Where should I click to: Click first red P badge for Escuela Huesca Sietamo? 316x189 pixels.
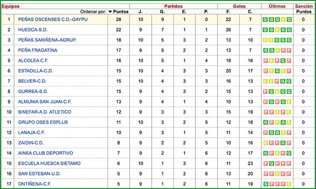[265, 163]
